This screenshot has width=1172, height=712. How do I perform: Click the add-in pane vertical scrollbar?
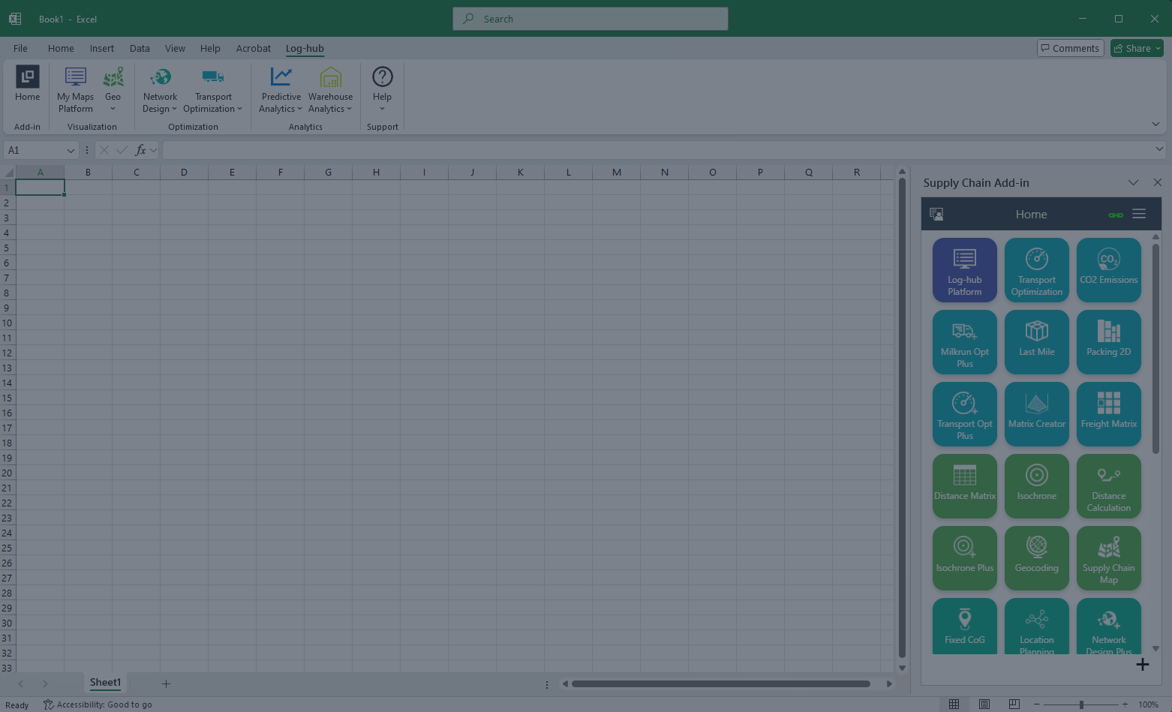1155,348
